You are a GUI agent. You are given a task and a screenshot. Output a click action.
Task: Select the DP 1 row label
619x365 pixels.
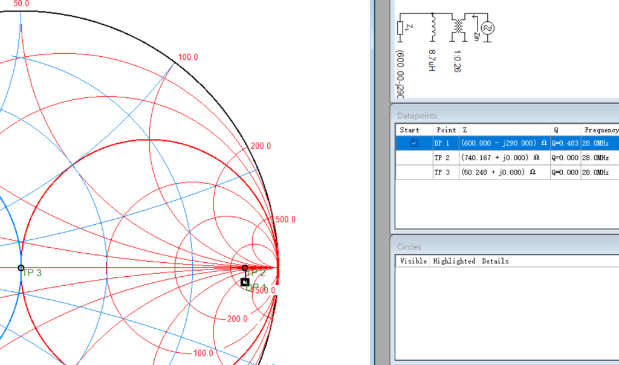442,143
